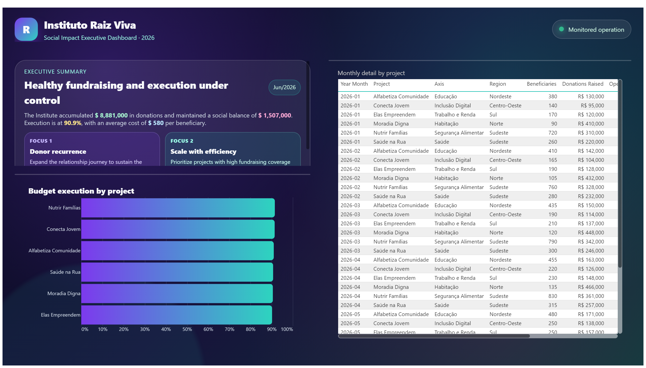The image size is (646, 368).
Task: Click the table's vertical scrollbar thumb
Action: [620, 174]
